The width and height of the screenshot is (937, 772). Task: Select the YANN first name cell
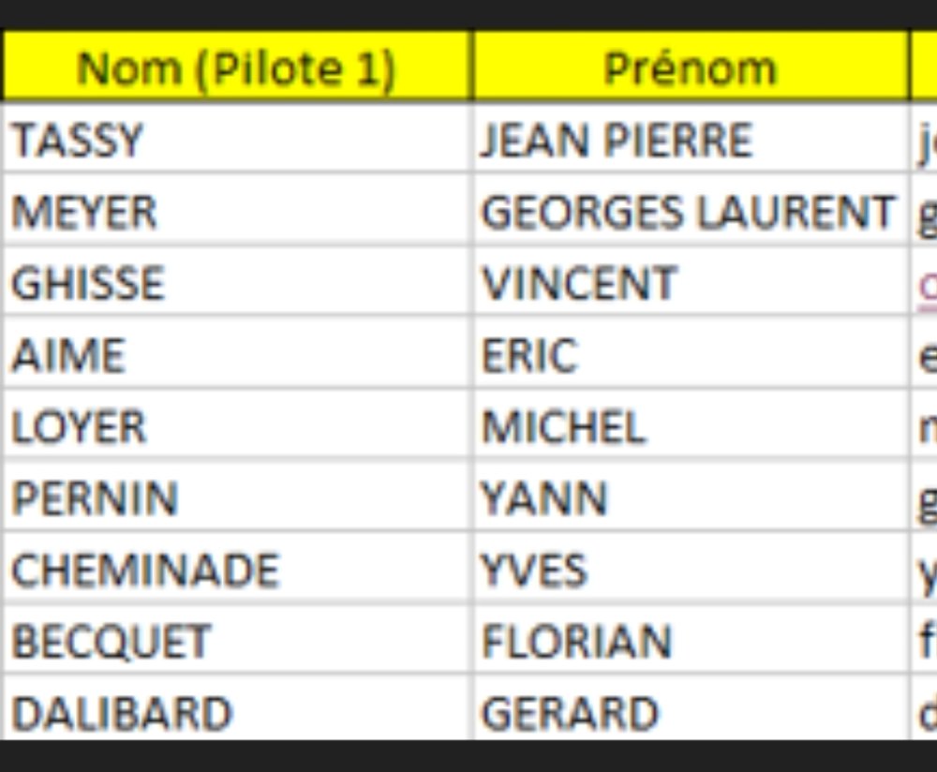pyautogui.click(x=690, y=498)
